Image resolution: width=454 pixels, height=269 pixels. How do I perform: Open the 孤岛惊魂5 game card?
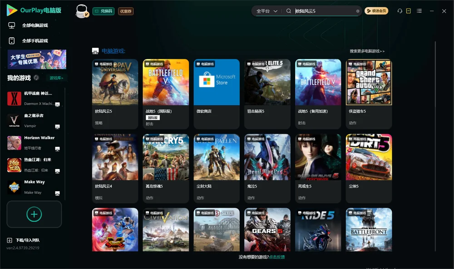(x=166, y=169)
